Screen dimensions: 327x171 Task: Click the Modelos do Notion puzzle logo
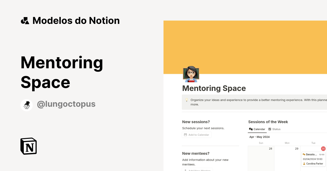[x=25, y=20]
